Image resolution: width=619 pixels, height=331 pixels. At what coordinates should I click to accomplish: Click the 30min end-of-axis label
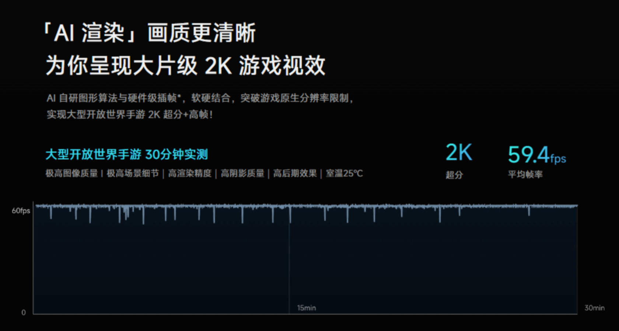594,308
